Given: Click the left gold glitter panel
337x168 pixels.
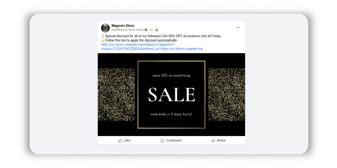Looking at the screenshot, I should [116, 94].
